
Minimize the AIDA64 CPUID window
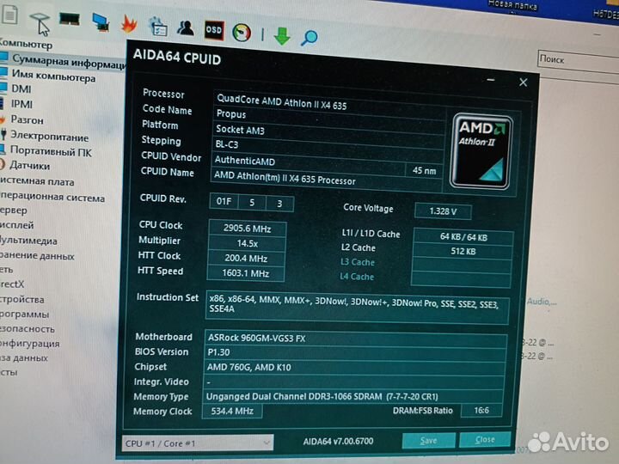point(491,80)
